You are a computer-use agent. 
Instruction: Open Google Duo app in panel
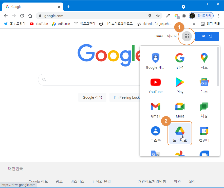(x=204, y=153)
